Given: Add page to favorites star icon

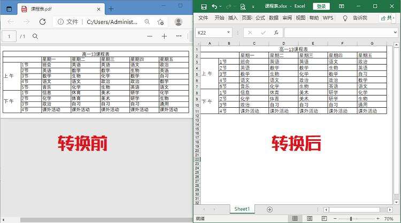Looking at the screenshot, I should [x=160, y=22].
